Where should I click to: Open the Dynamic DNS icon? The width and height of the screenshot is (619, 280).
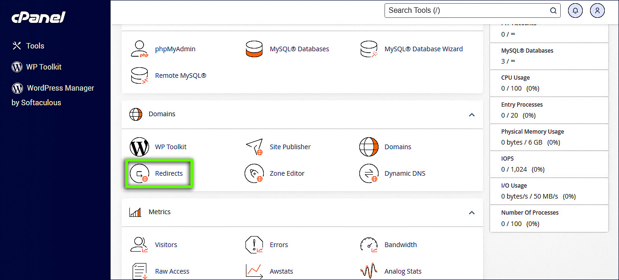pyautogui.click(x=369, y=173)
